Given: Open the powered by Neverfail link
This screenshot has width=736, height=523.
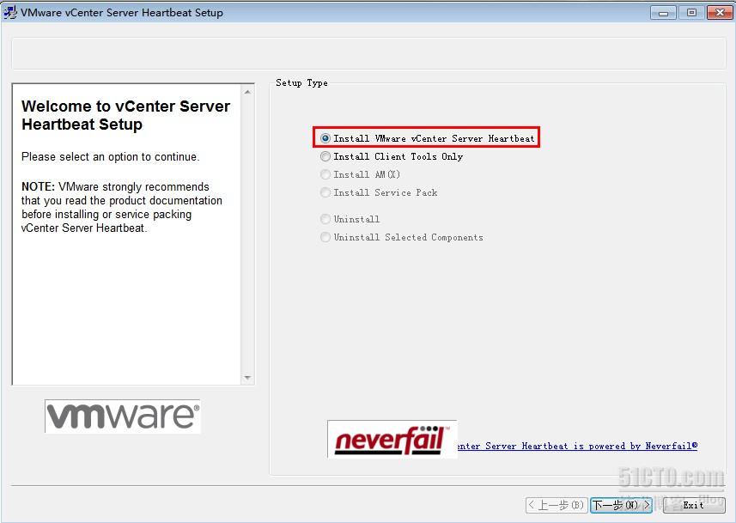Looking at the screenshot, I should [577, 446].
